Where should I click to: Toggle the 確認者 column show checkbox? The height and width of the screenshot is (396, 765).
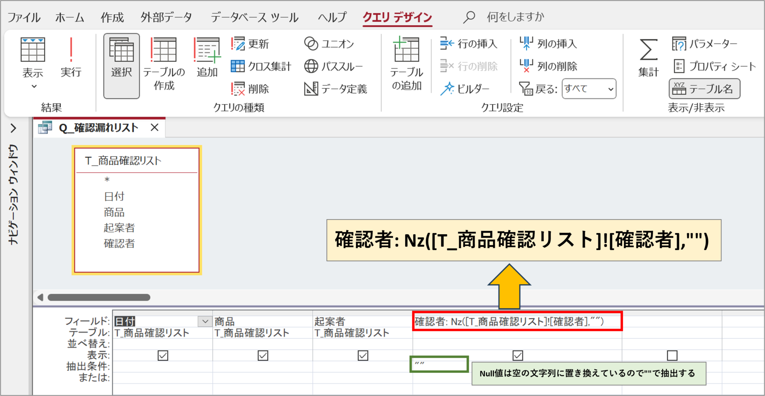(x=518, y=355)
